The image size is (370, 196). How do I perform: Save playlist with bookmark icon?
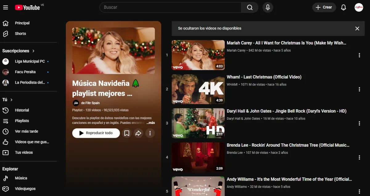click(127, 133)
